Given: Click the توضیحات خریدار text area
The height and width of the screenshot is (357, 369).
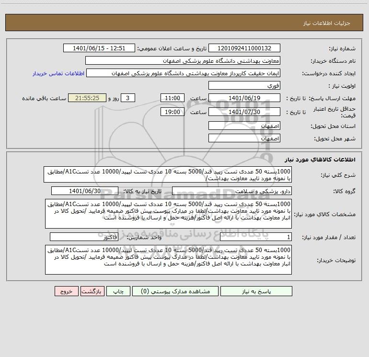Looking at the screenshot, I should pos(168,260).
